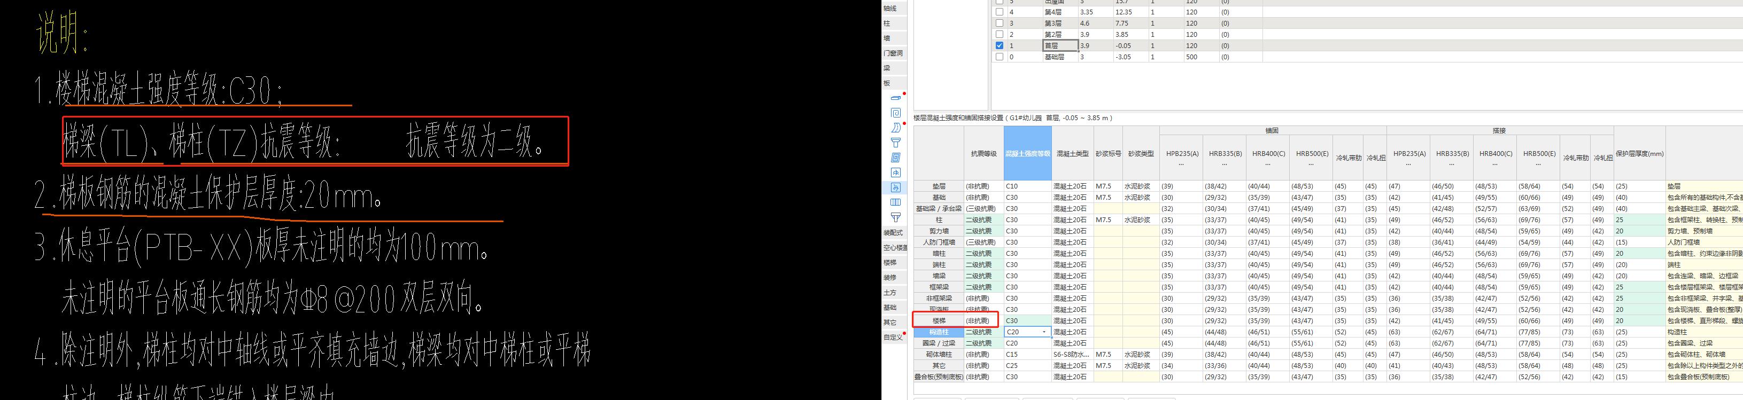Select the curved slab icon marked with red dot
Image resolution: width=1743 pixels, height=400 pixels.
click(895, 128)
